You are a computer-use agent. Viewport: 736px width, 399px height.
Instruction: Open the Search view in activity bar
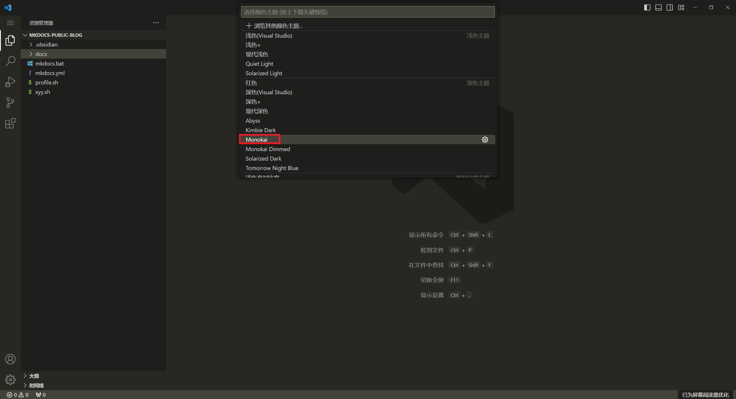pyautogui.click(x=10, y=61)
